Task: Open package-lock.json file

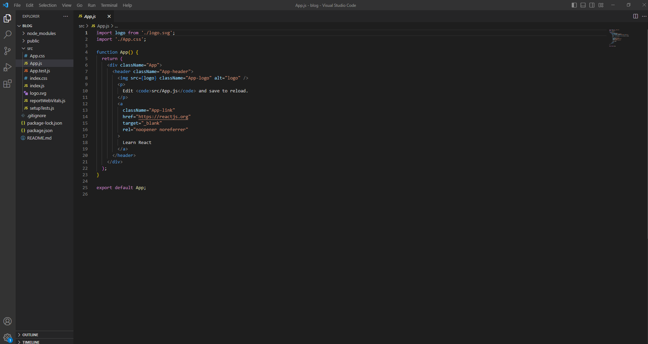Action: tap(45, 123)
